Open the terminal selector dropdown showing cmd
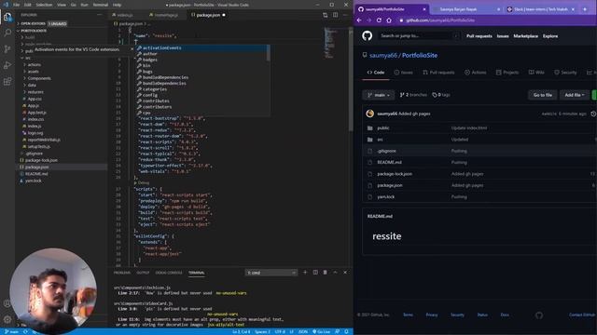 [x=271, y=273]
